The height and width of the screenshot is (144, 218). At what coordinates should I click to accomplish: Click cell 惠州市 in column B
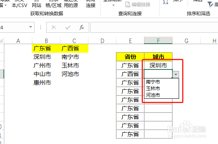point(46,83)
